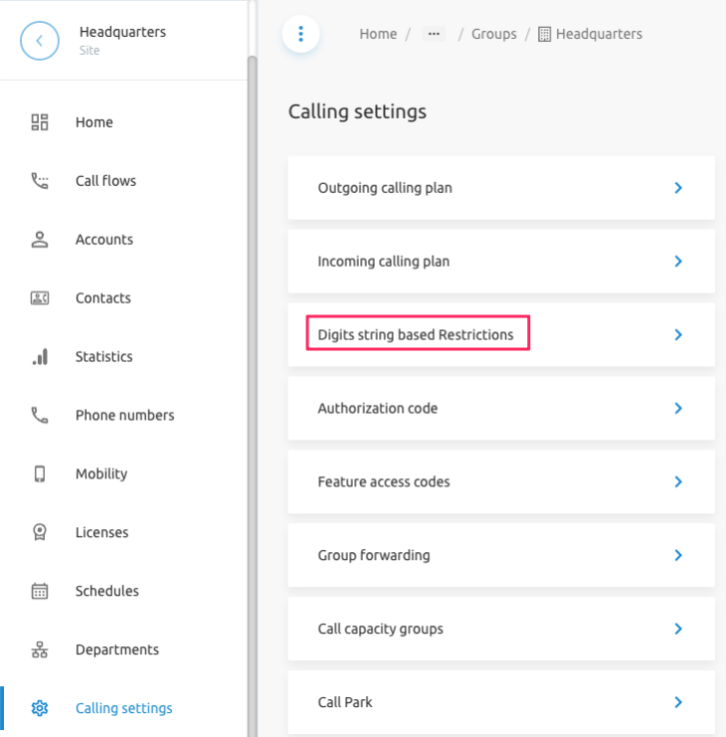Screen dimensions: 726x737
Task: Click the Call flows phone icon
Action: point(40,181)
